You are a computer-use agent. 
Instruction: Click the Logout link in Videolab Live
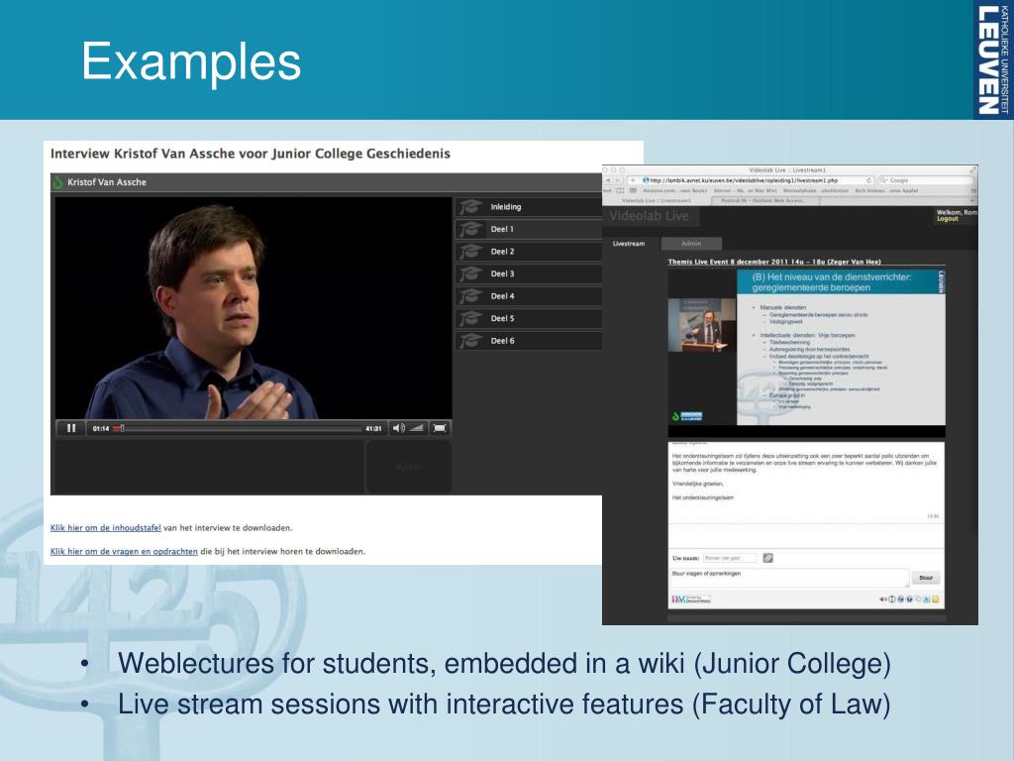(948, 219)
